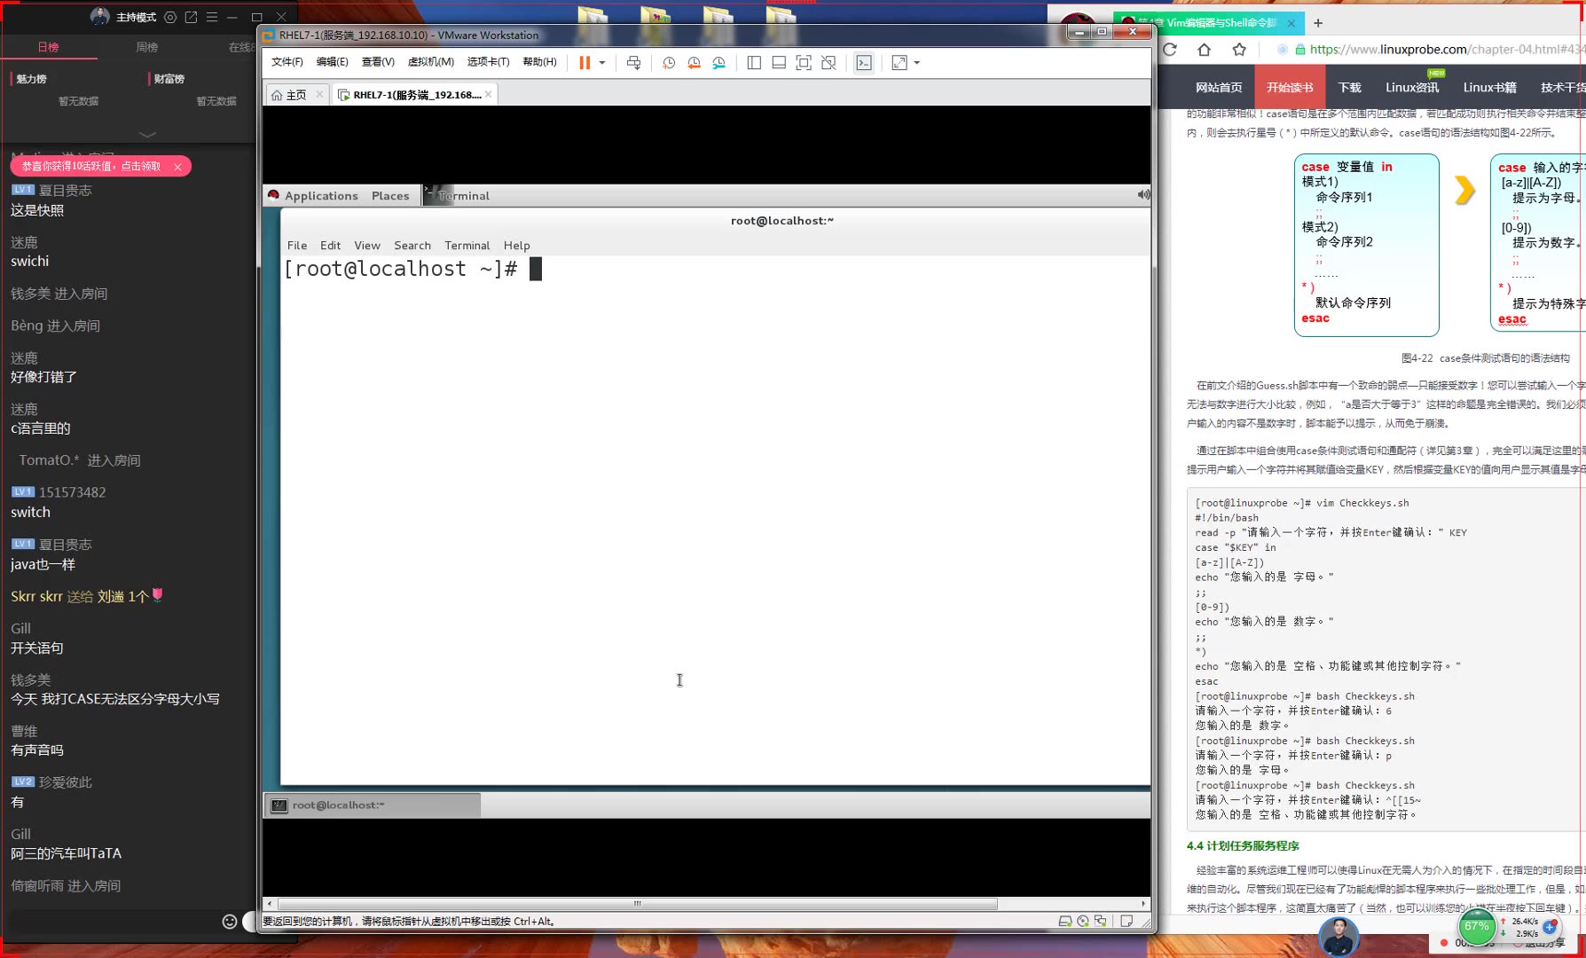Expand the collapse arrow in the chat panel

tap(146, 135)
